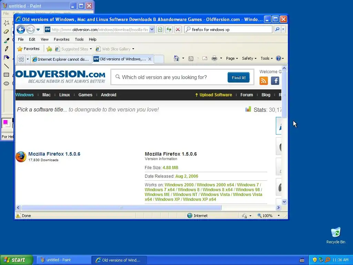Click the Upload Software link
This screenshot has height=265, width=353.
click(214, 95)
